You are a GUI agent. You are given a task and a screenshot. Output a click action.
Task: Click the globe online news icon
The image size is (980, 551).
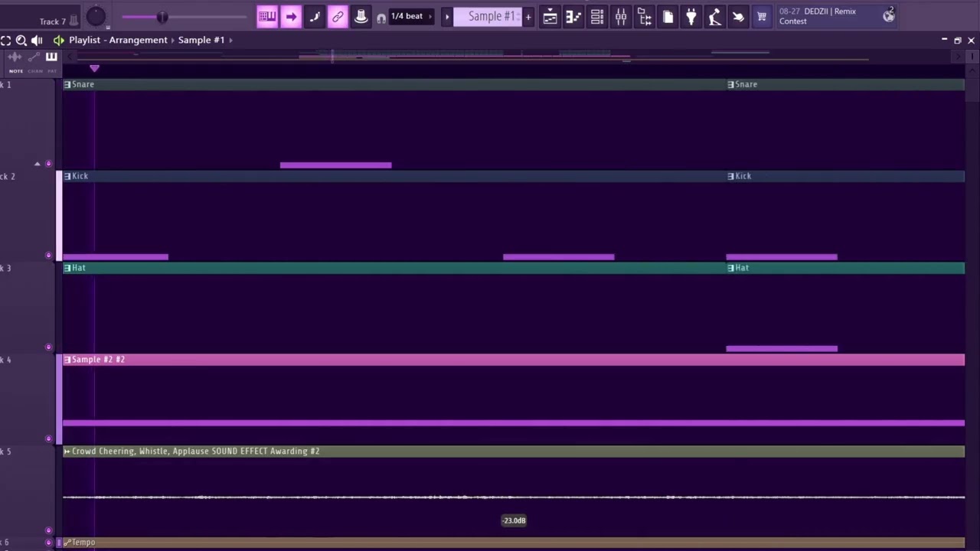click(889, 15)
